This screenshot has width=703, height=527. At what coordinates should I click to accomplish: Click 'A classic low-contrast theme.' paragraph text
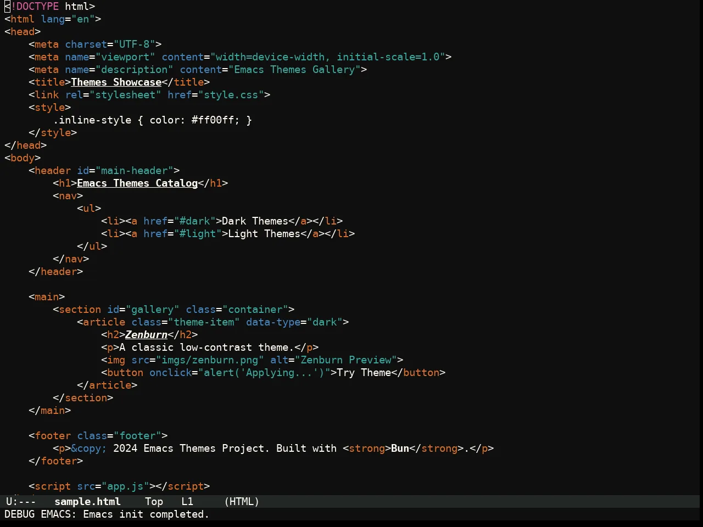207,347
